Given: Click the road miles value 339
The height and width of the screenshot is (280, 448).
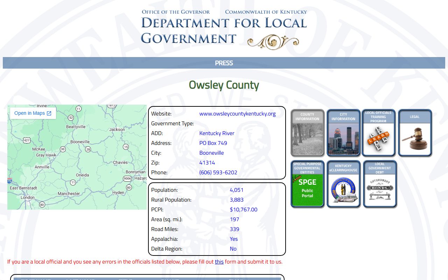Looking at the screenshot, I should (x=234, y=229).
